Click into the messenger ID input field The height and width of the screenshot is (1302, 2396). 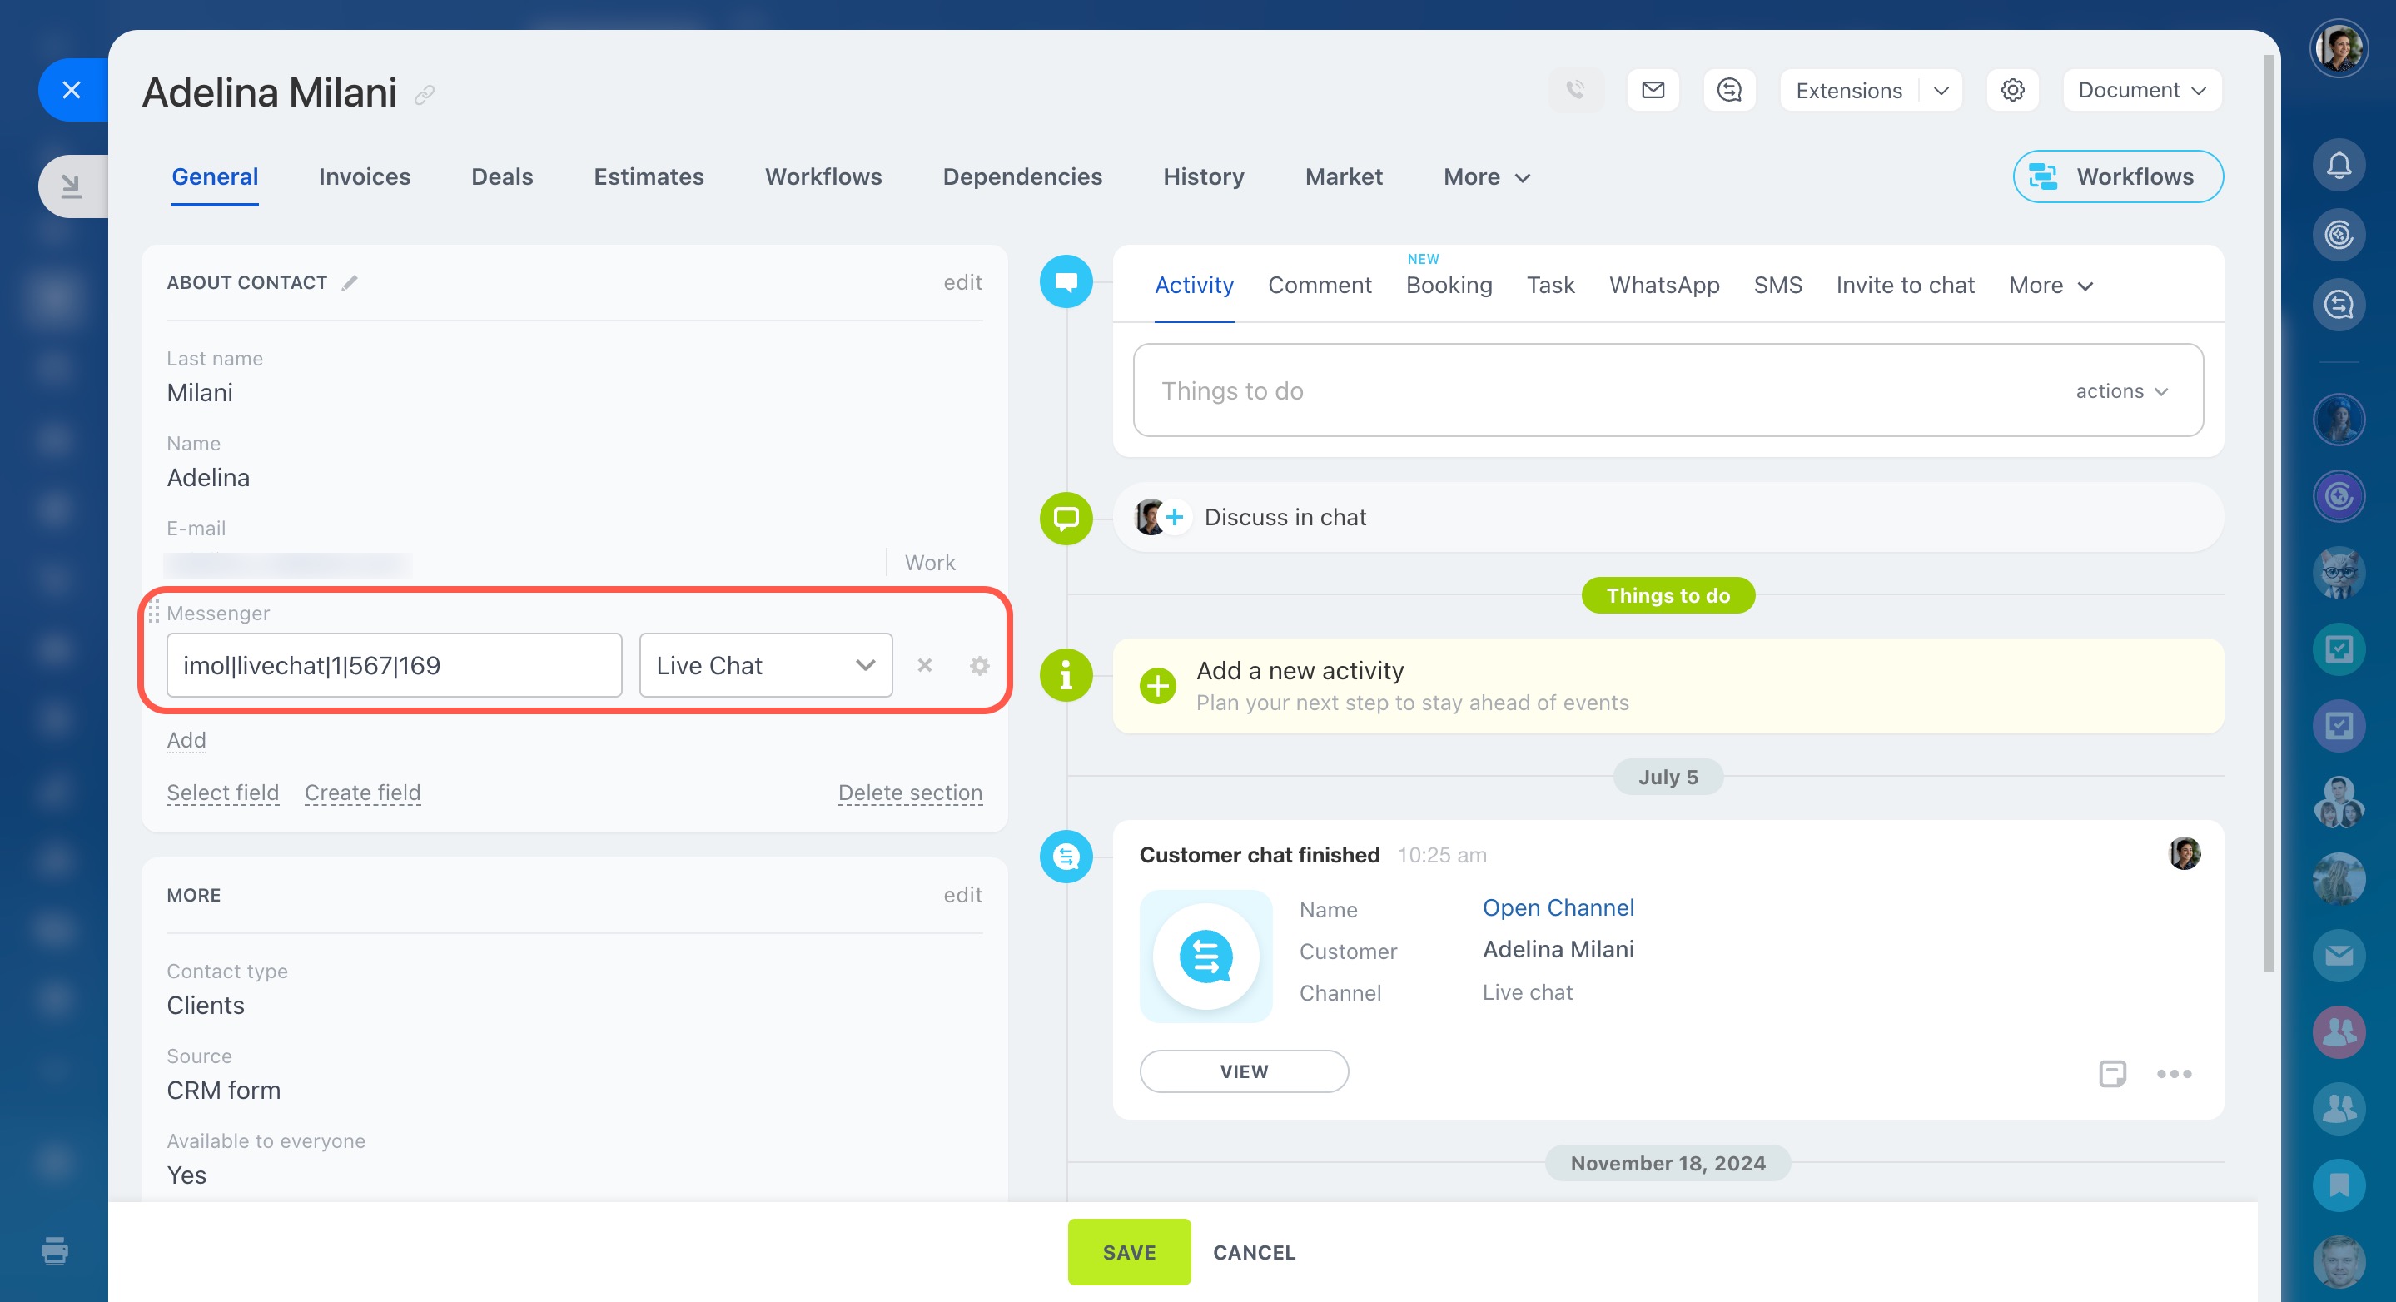pyautogui.click(x=394, y=665)
